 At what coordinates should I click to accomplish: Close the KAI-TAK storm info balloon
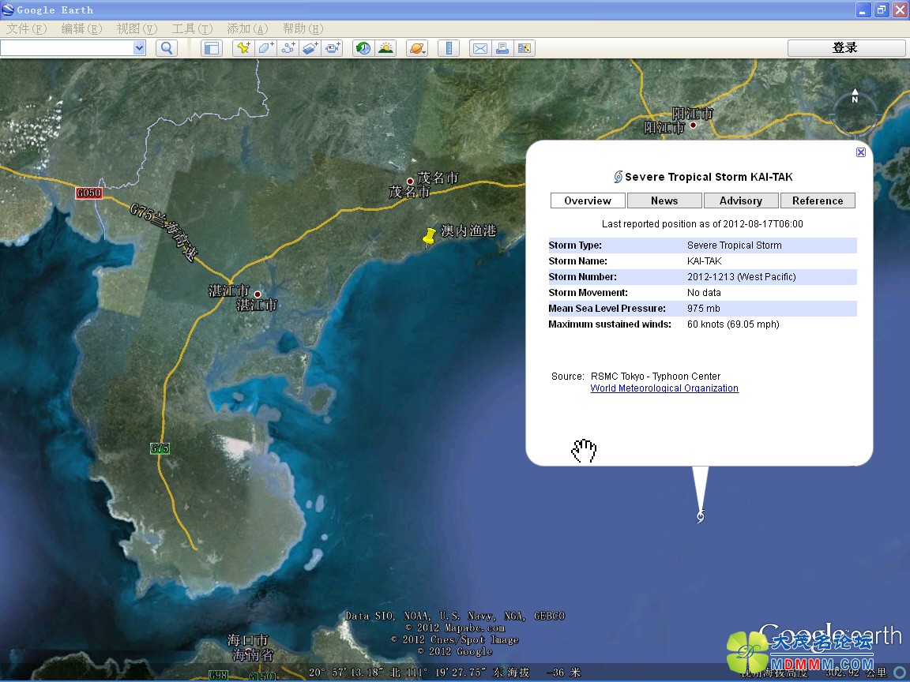[x=861, y=152]
